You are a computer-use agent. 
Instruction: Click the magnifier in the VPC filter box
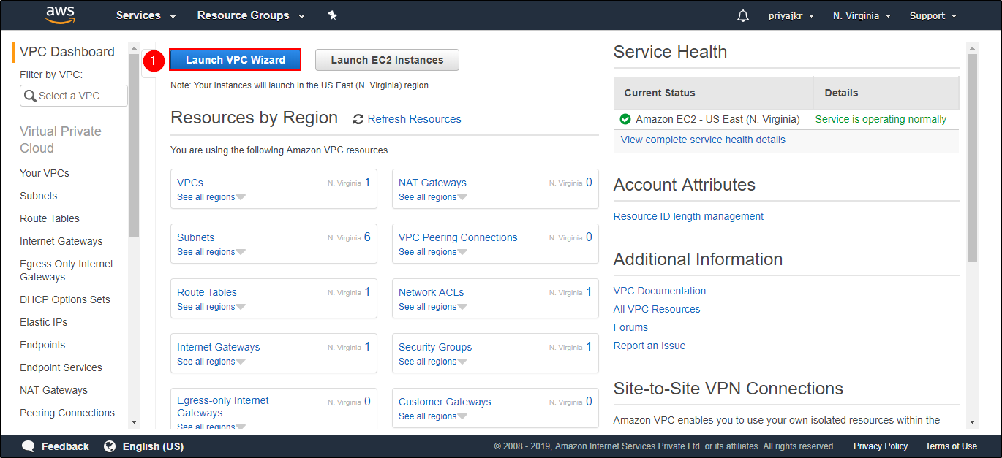coord(30,96)
